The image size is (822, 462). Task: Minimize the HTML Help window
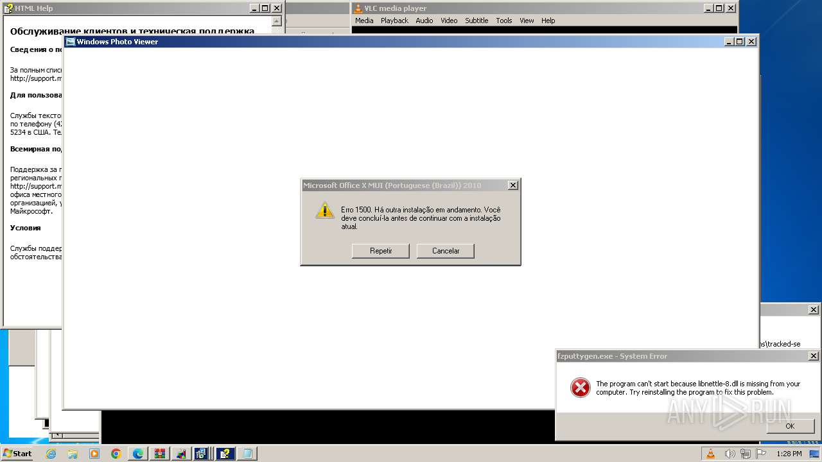254,8
